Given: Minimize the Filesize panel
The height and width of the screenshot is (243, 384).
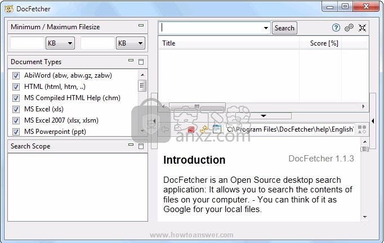Looking at the screenshot, I should [141, 25].
